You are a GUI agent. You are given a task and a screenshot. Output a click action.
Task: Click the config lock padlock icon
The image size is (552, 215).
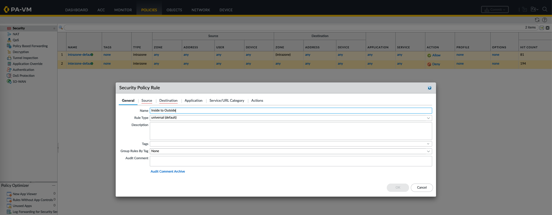point(524,9)
